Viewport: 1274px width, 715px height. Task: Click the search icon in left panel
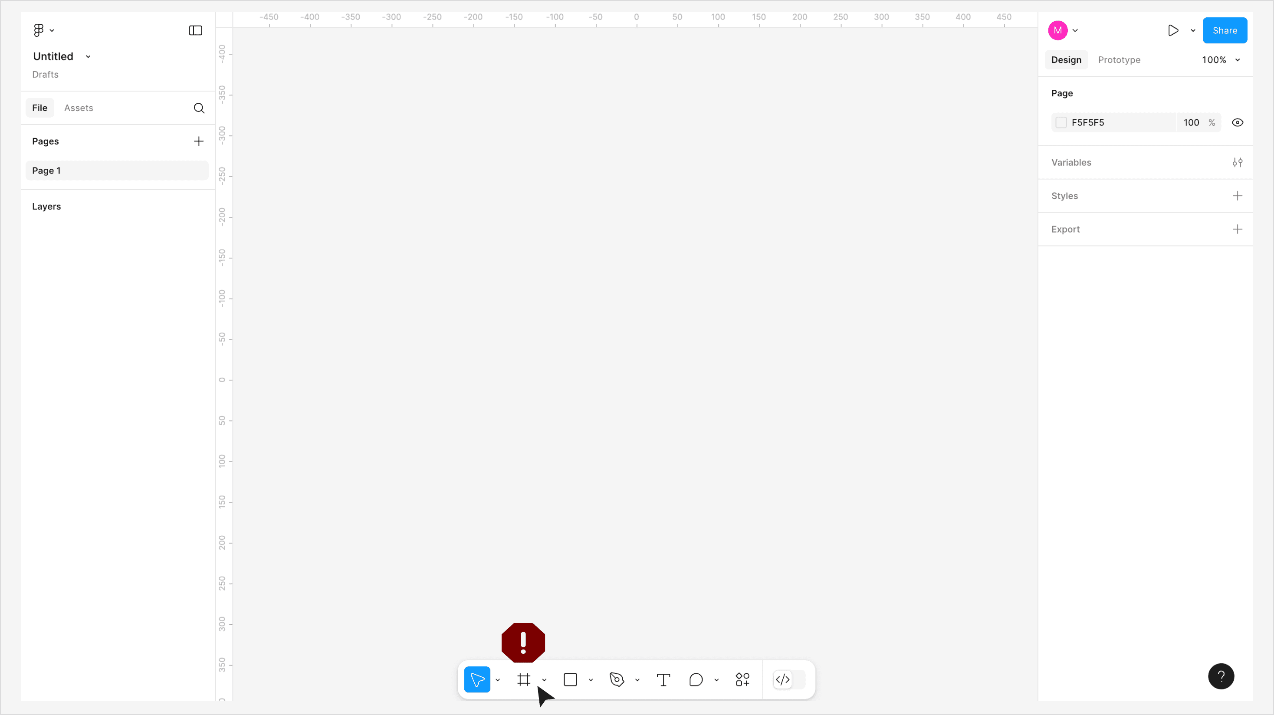click(199, 108)
